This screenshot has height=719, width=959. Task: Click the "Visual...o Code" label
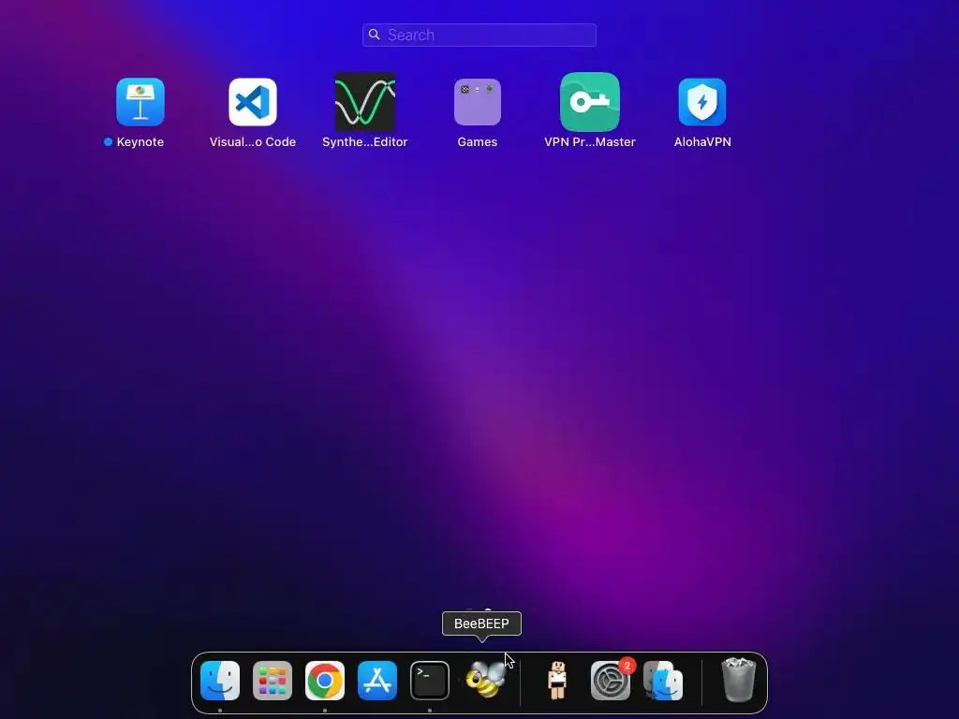click(253, 142)
